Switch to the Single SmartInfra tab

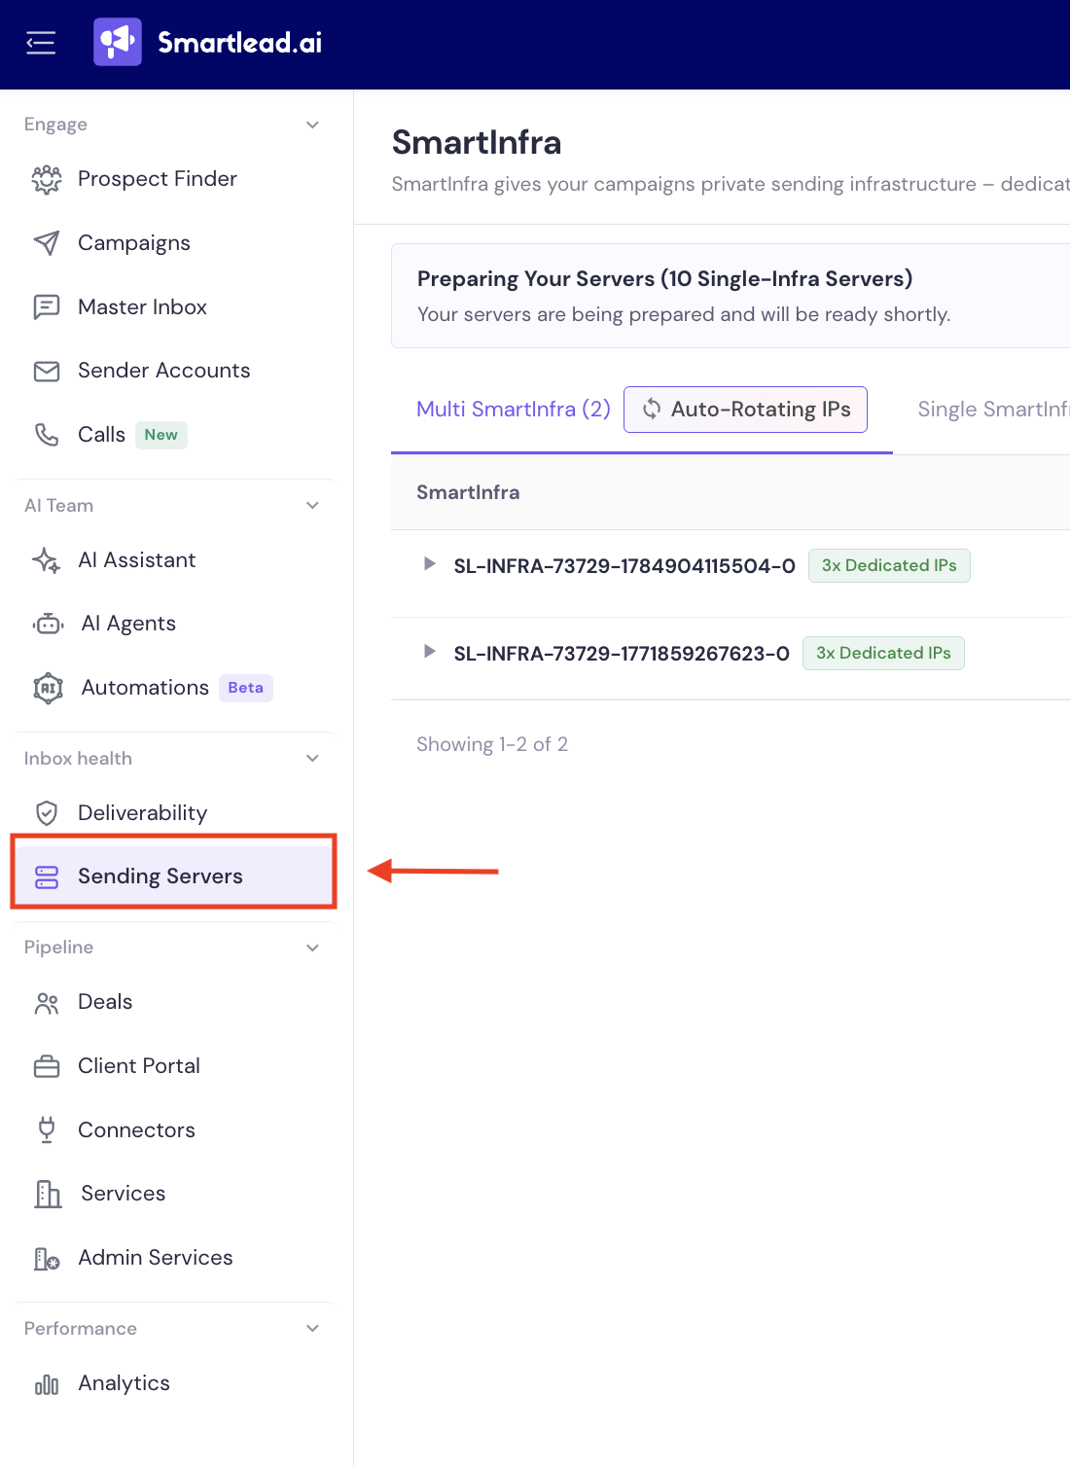[x=993, y=410]
